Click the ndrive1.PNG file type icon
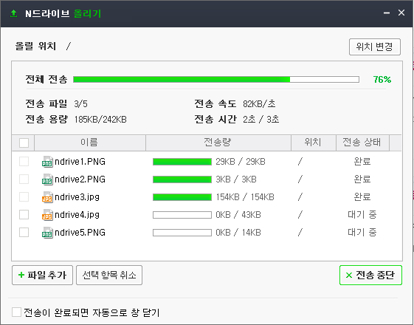This screenshot has height=325, width=414. tap(47, 162)
